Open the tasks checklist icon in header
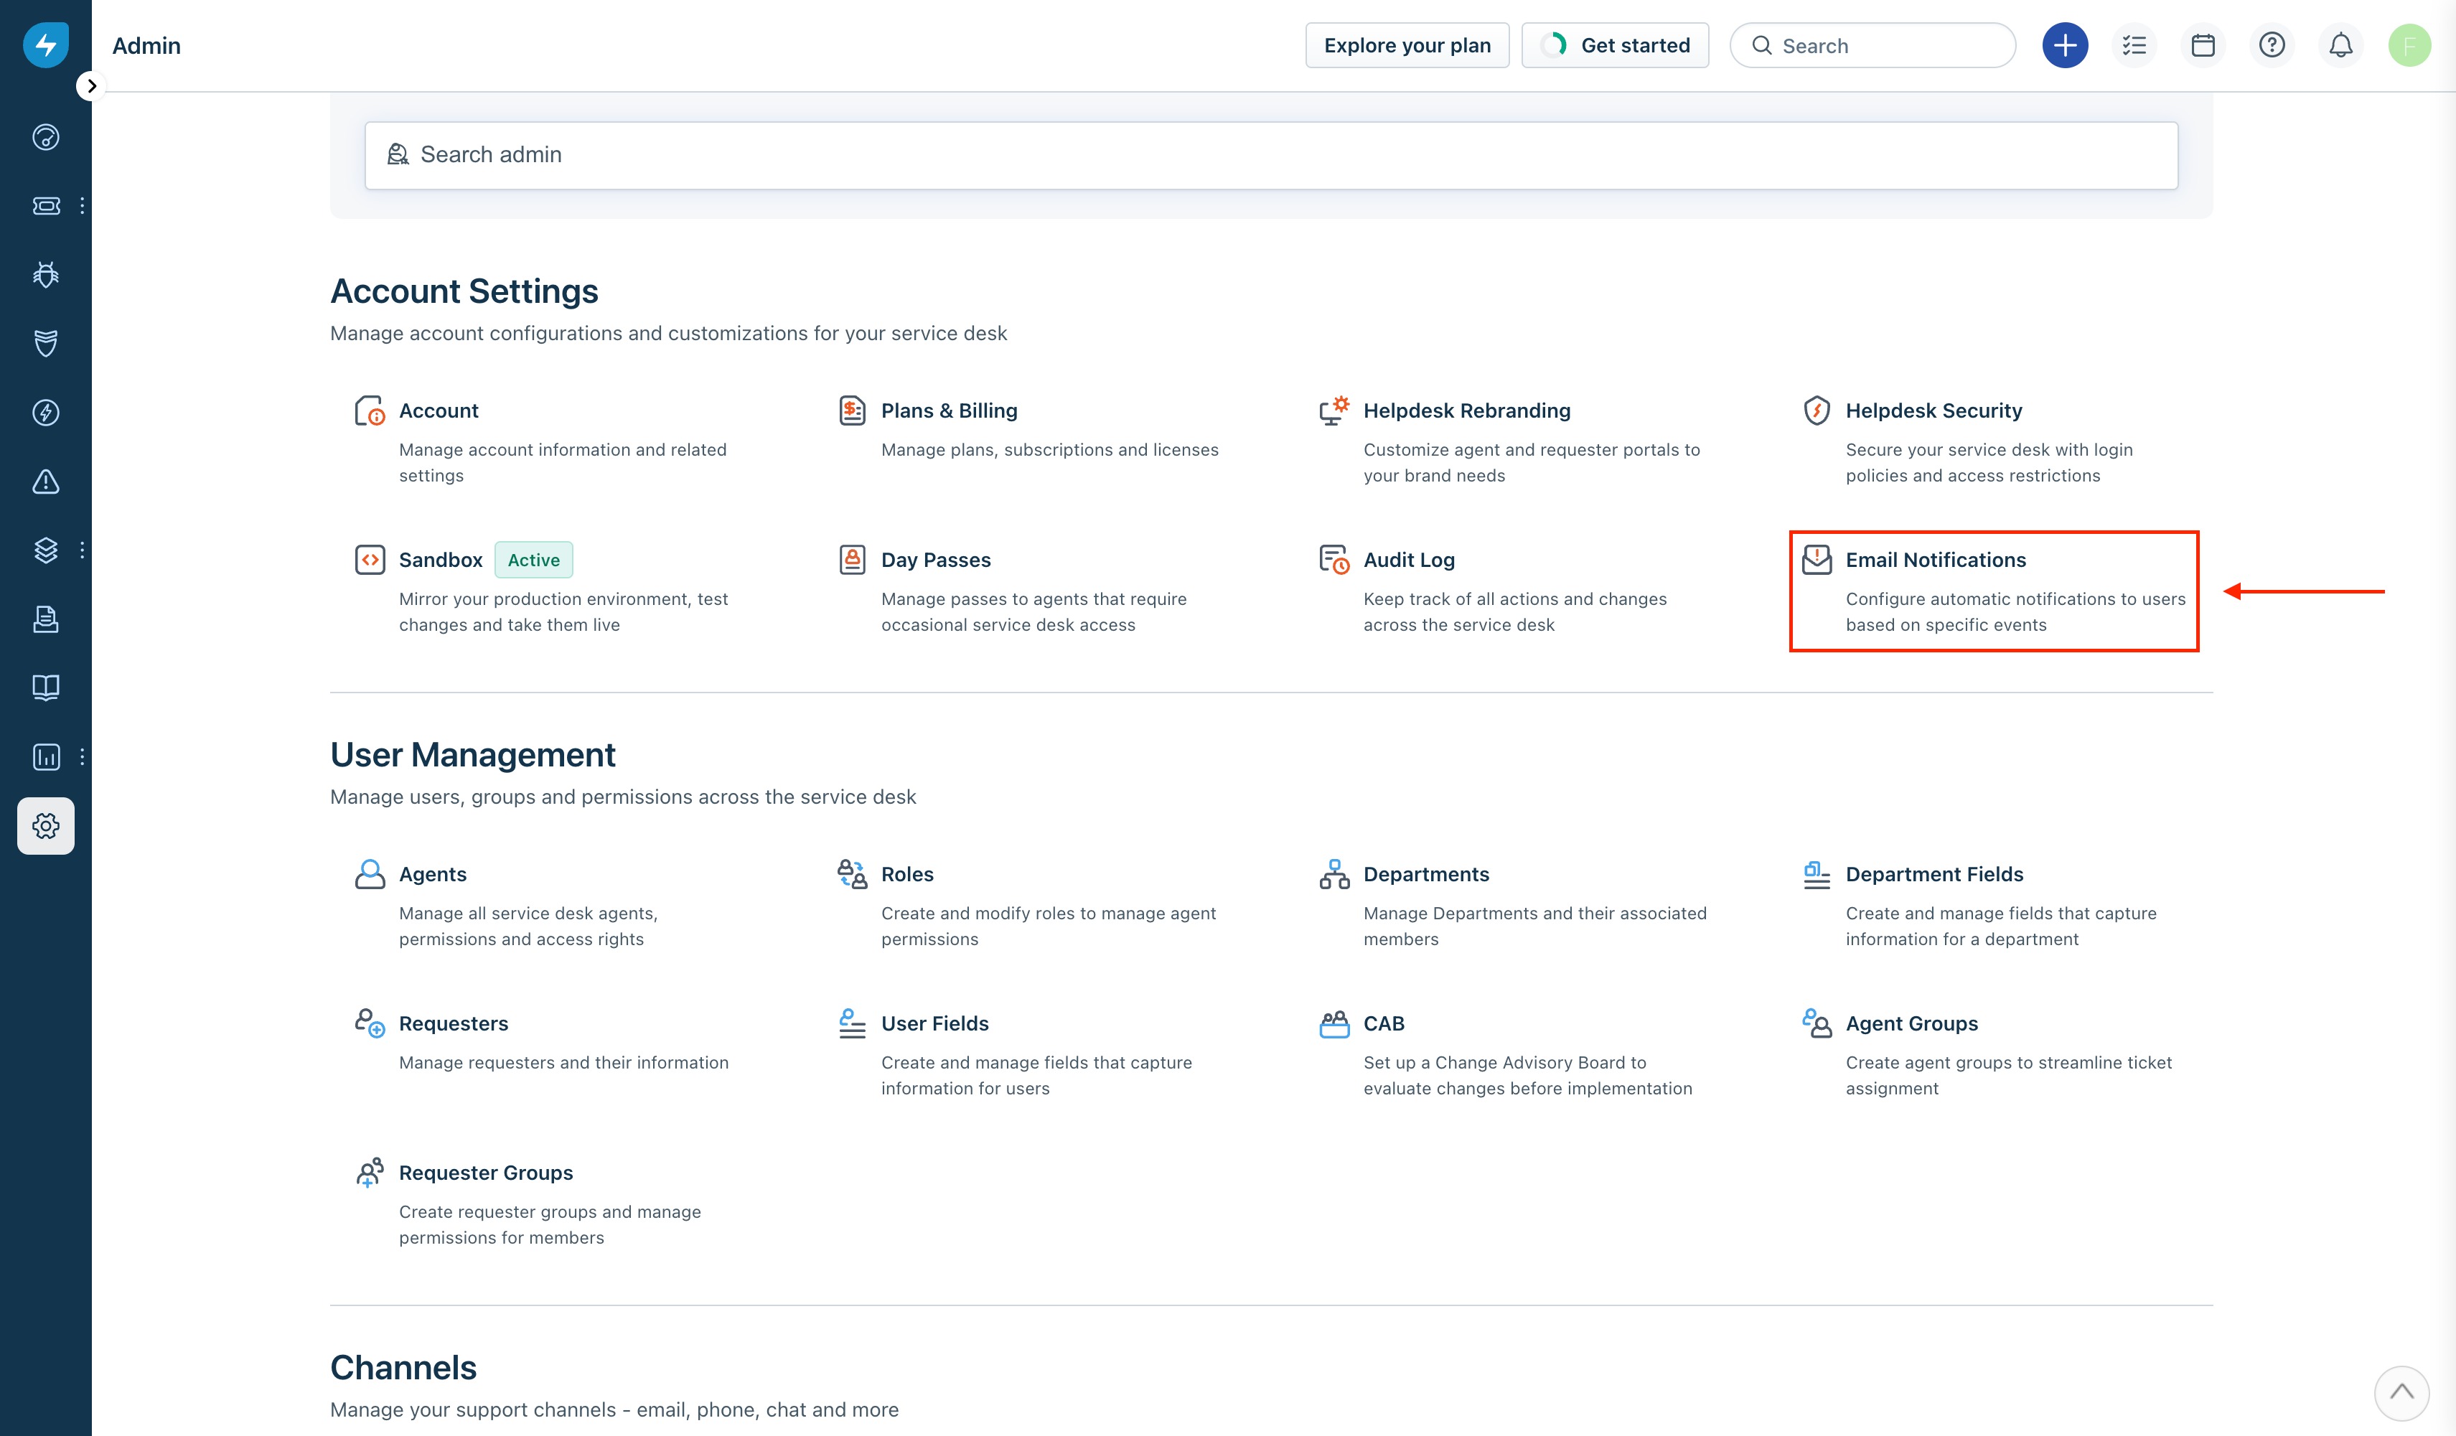 click(2134, 44)
